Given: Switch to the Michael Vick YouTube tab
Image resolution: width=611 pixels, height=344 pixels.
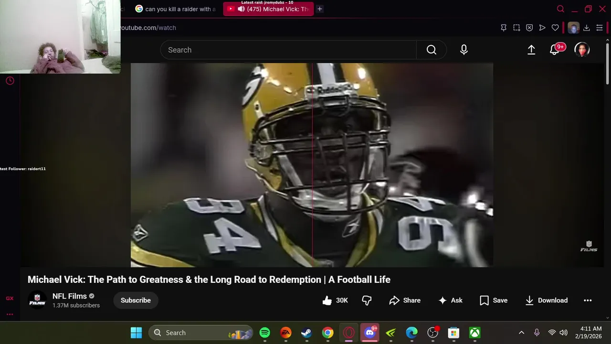Looking at the screenshot, I should click(x=268, y=9).
